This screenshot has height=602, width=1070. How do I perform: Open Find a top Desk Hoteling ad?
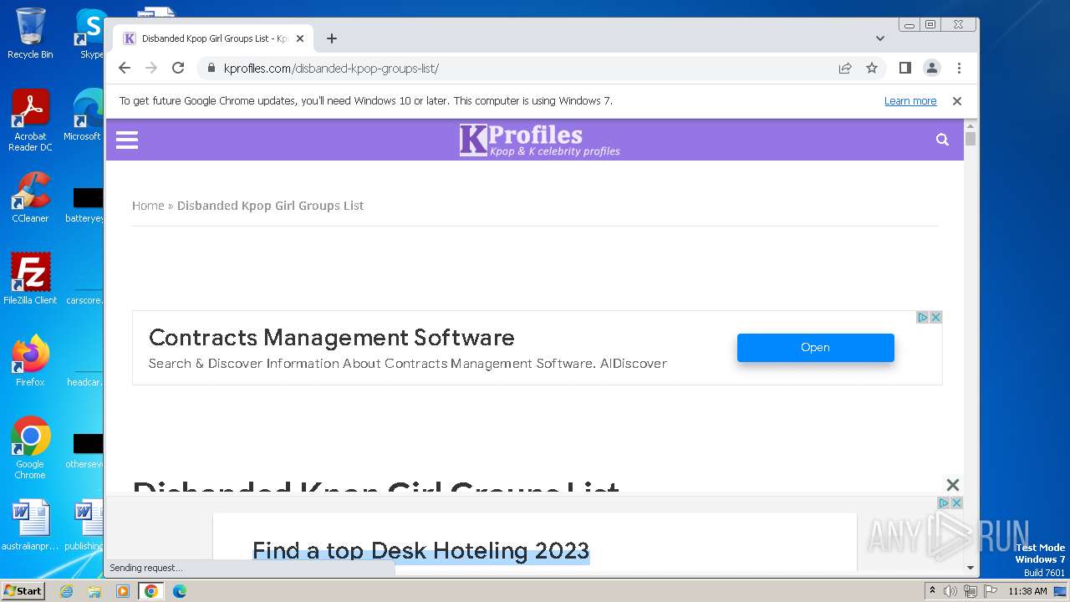pyautogui.click(x=420, y=550)
